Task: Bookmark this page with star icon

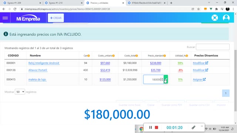Action: tap(198, 9)
